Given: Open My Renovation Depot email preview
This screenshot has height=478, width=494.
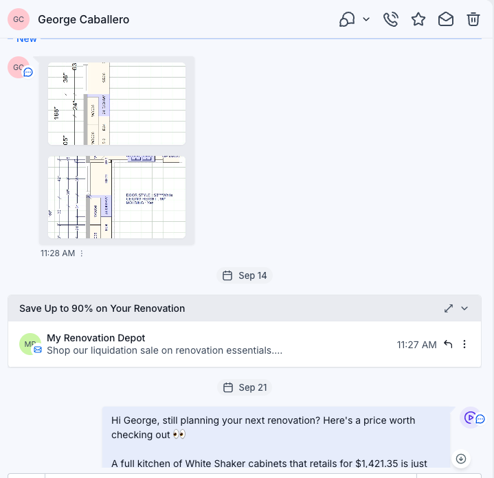Looking at the screenshot, I should coord(245,344).
